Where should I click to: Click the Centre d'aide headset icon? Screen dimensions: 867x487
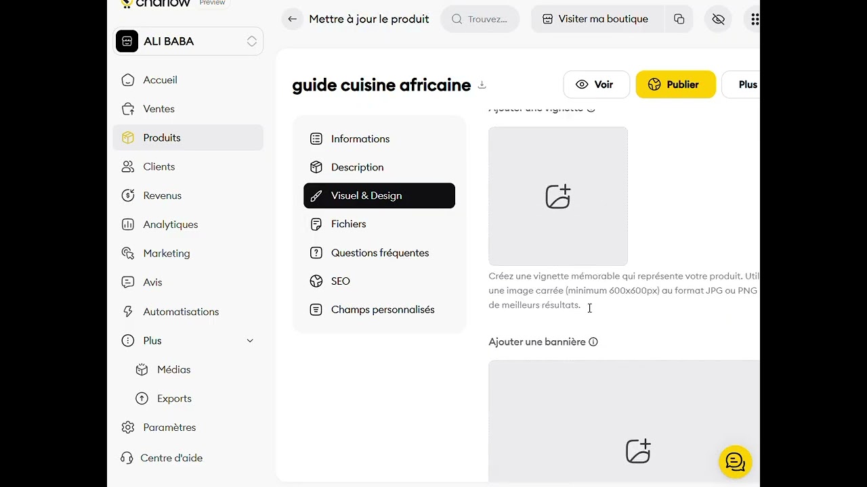click(x=127, y=458)
